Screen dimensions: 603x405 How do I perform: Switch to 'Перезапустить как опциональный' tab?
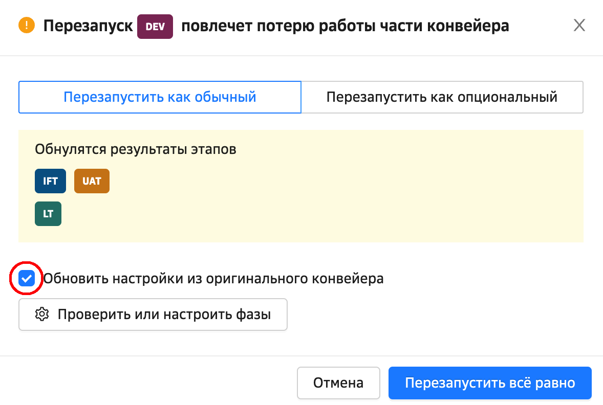[442, 97]
